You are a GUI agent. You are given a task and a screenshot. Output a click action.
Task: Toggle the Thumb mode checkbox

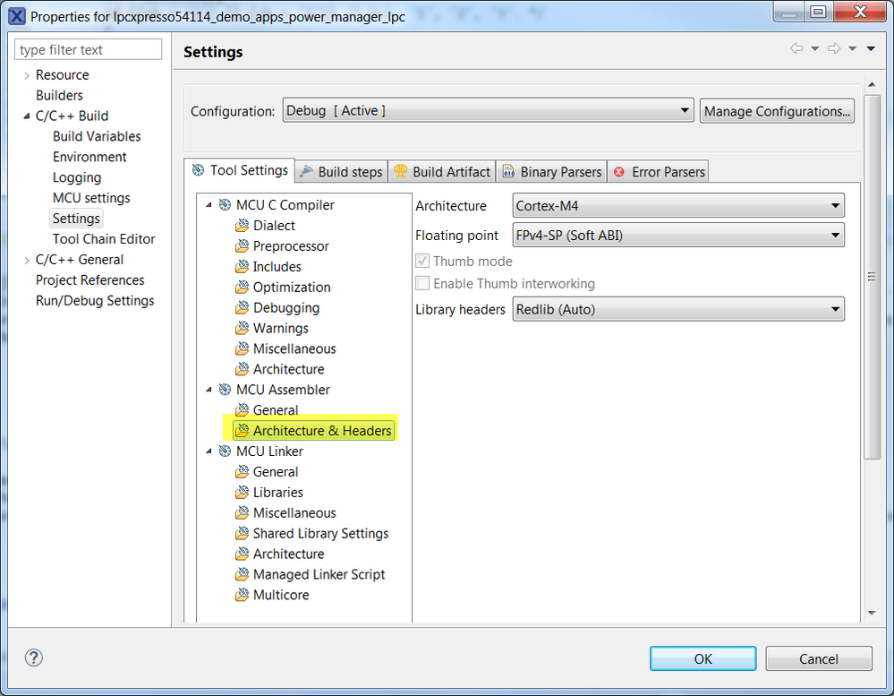(422, 262)
